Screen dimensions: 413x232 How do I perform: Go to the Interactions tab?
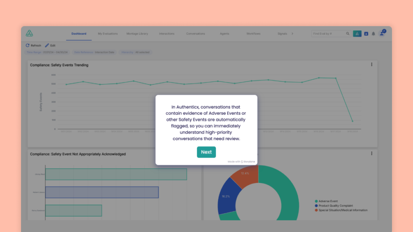(x=167, y=34)
